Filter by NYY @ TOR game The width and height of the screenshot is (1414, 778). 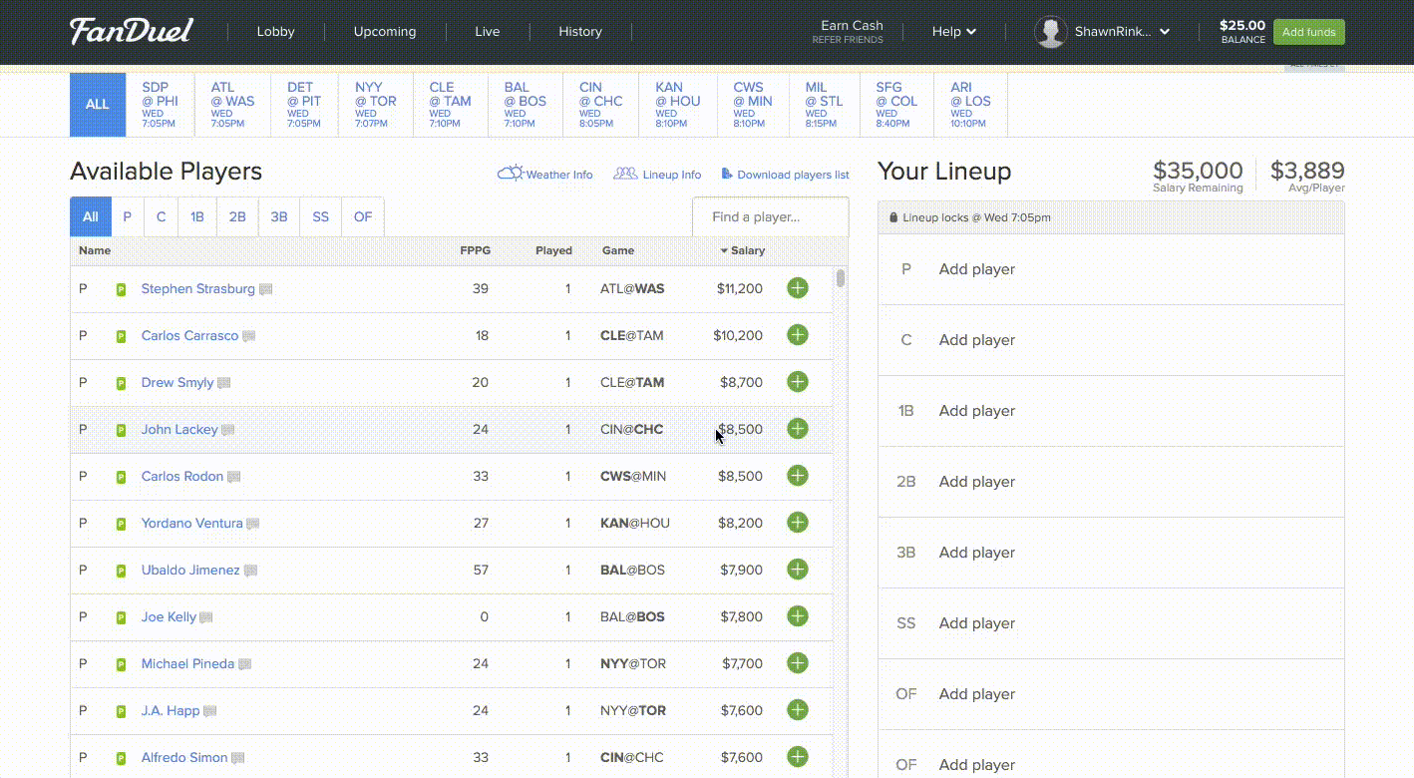point(376,104)
